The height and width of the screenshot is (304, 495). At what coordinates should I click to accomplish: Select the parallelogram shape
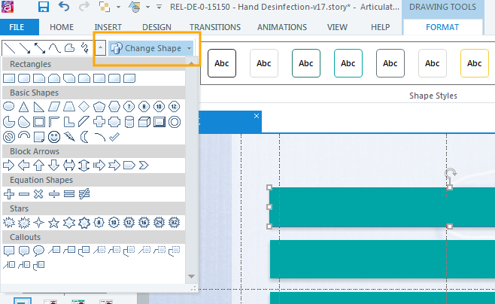pos(54,107)
